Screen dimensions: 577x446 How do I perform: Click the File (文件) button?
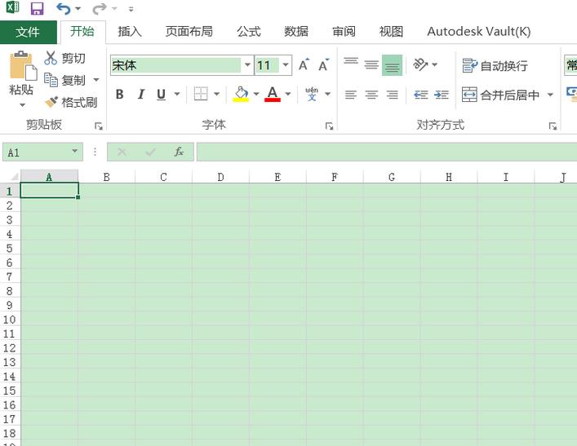pos(28,32)
